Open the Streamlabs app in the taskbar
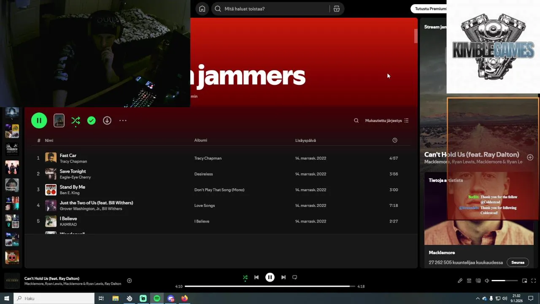This screenshot has width=540, height=304. (143, 299)
